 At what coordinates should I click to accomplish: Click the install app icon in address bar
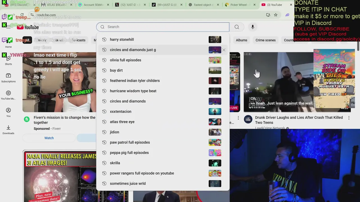268,15
